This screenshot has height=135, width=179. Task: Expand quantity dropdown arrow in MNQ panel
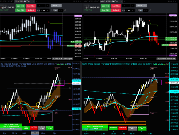(x=132, y=6)
